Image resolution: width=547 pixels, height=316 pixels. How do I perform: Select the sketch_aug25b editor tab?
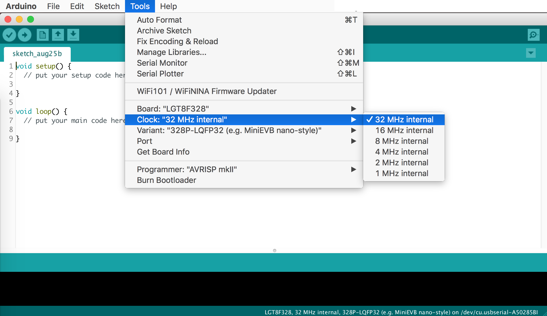(37, 54)
